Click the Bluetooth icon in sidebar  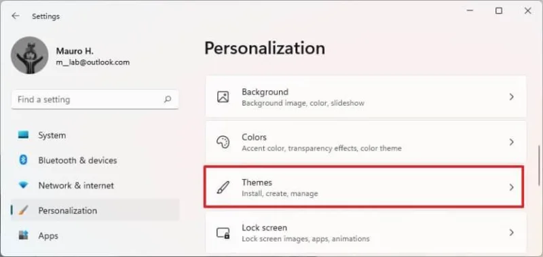pos(23,160)
